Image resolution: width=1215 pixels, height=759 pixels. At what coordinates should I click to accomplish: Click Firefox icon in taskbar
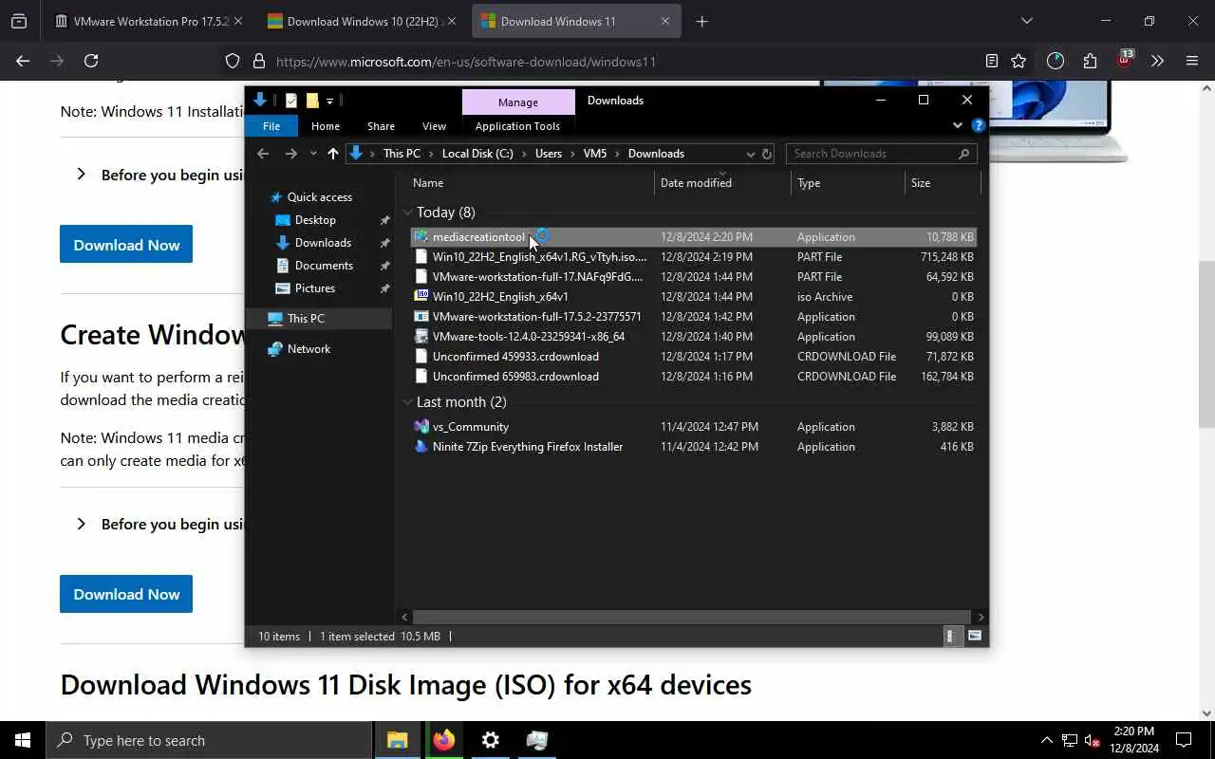(x=443, y=740)
